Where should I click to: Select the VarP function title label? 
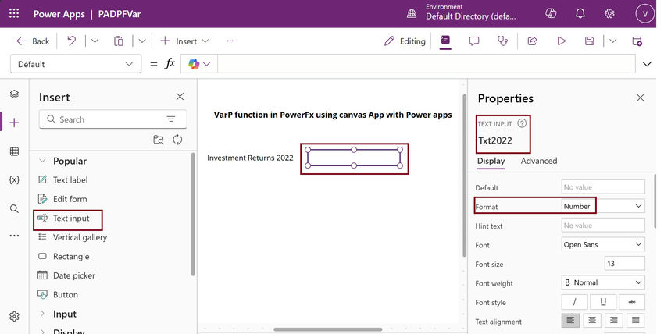[x=333, y=115]
